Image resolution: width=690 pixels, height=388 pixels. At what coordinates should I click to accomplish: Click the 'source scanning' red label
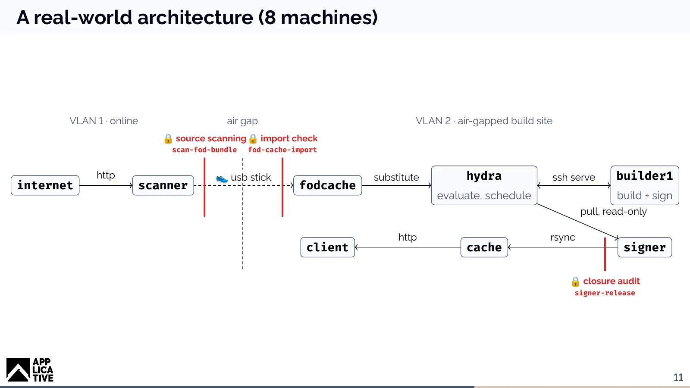click(x=211, y=138)
